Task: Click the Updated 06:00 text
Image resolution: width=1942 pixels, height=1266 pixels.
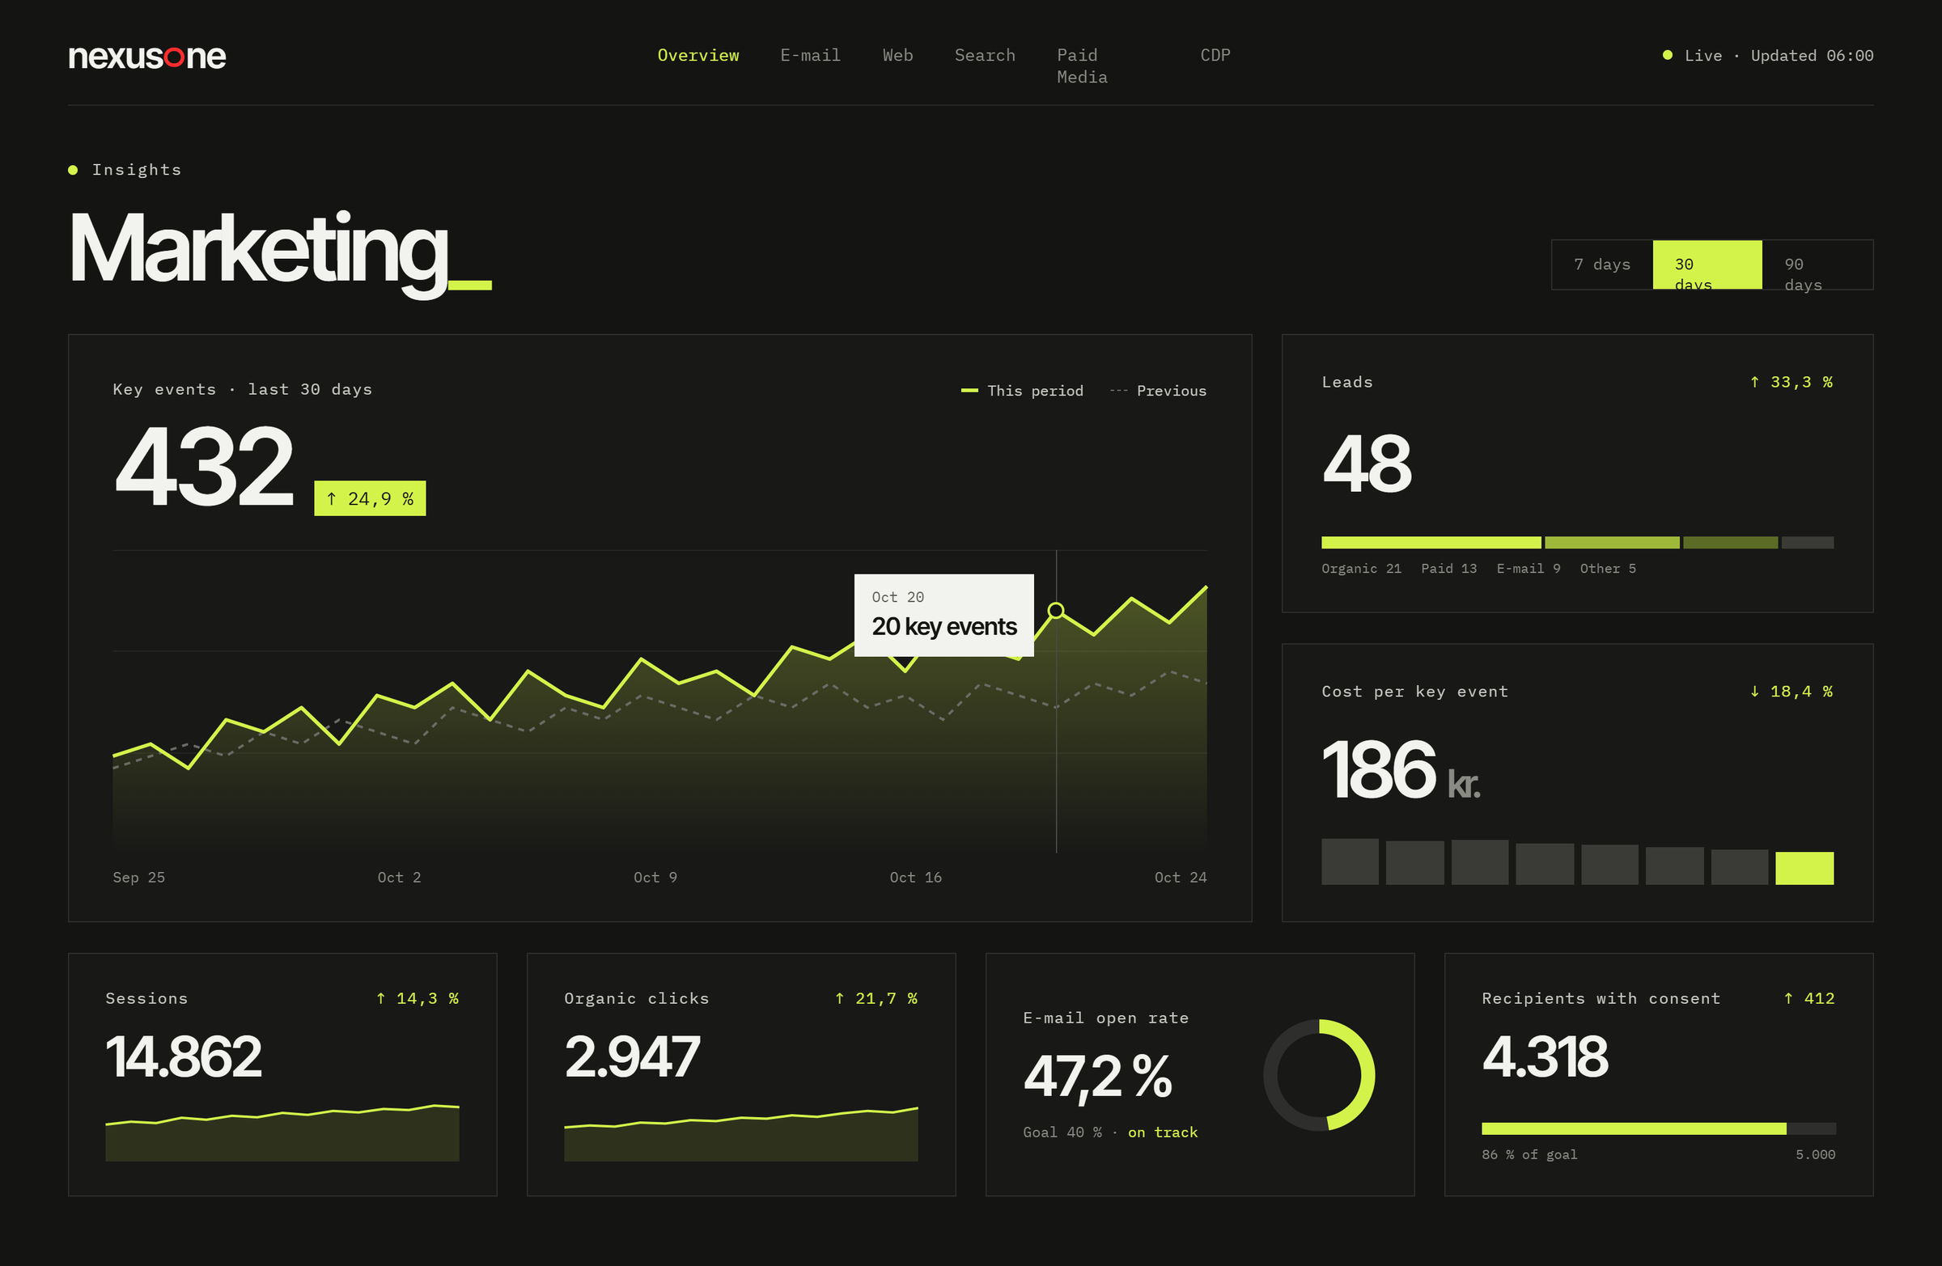Action: tap(1812, 56)
